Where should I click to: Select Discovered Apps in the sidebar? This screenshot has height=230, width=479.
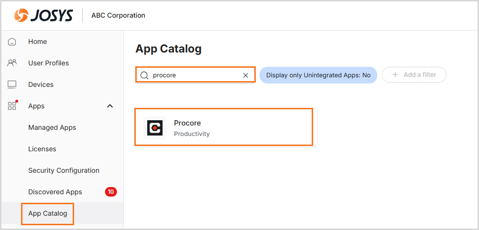click(55, 192)
